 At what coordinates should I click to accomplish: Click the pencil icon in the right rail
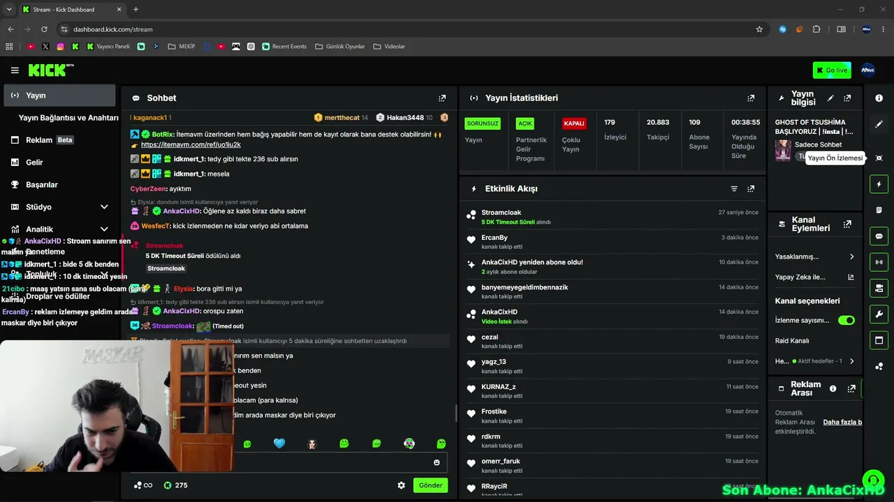click(x=879, y=124)
